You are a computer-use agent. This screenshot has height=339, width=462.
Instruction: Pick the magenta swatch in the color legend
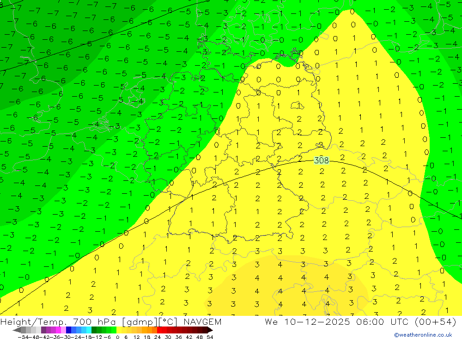click(58, 330)
